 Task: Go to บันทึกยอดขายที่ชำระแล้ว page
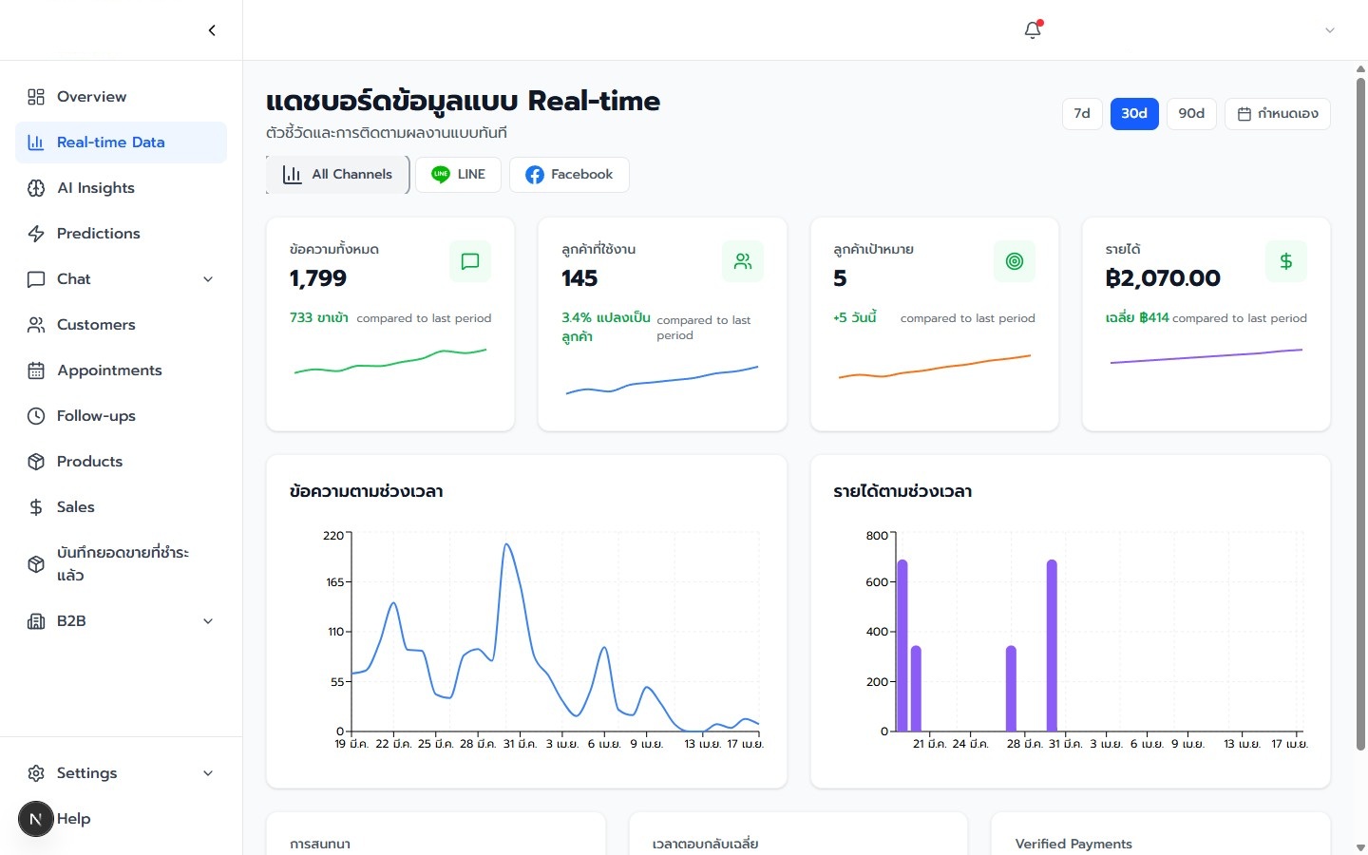coord(122,564)
